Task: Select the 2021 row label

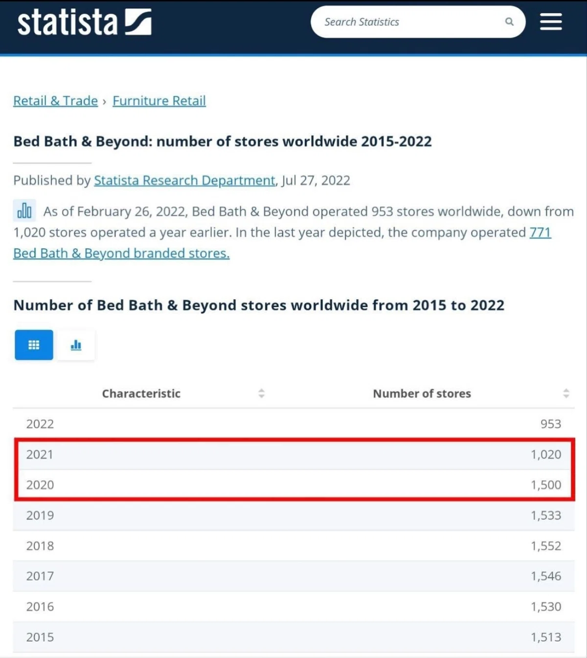Action: tap(40, 454)
